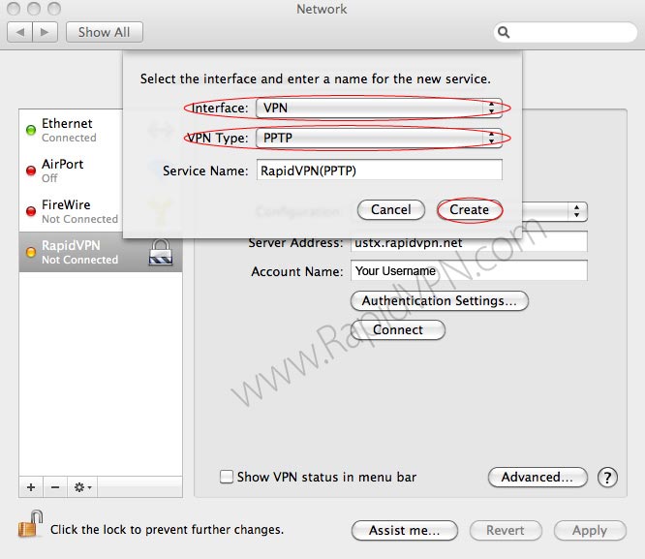Image resolution: width=645 pixels, height=559 pixels.
Task: Open the VPN Type dropdown showing PPTP
Action: 379,138
